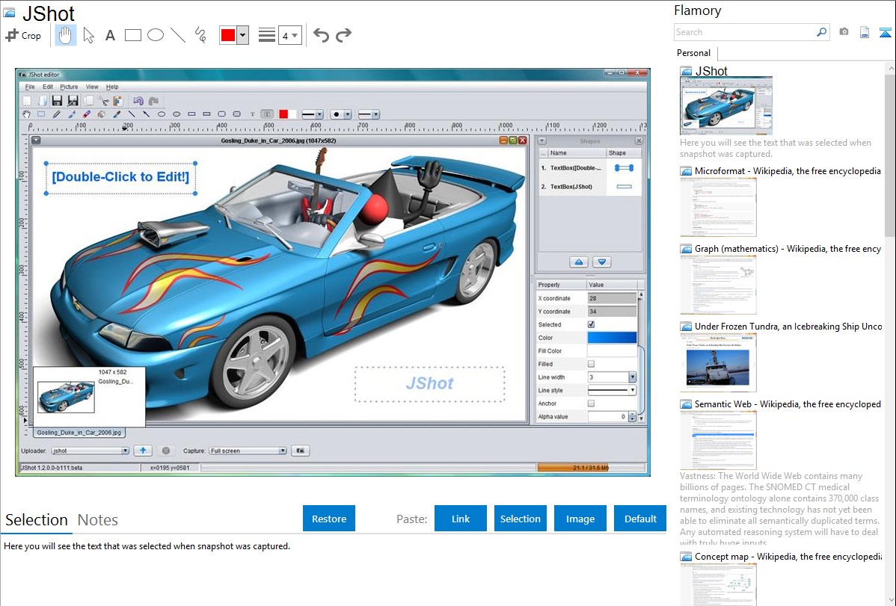Click the Default paste button
The height and width of the screenshot is (606, 896).
click(640, 518)
